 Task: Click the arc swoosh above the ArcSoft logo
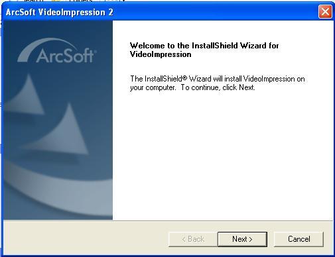pos(46,48)
